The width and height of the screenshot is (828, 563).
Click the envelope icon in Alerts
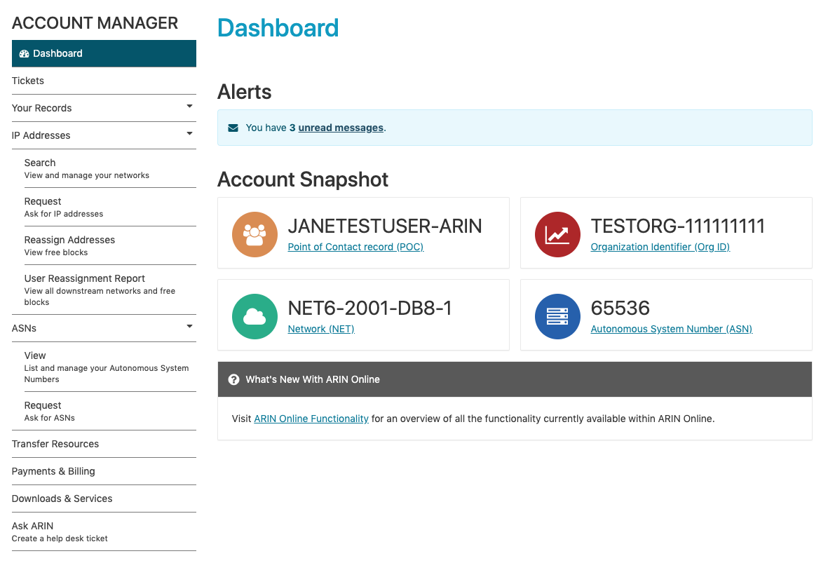[233, 128]
